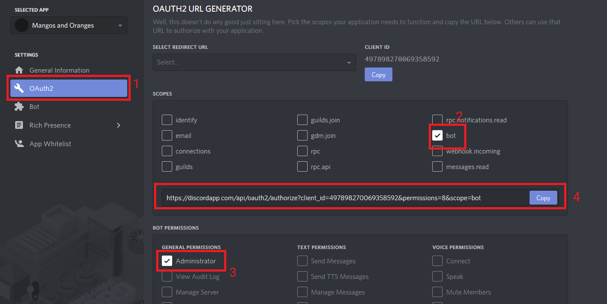Screen dimensions: 607x304
Task: Click the Bot Permissions section label
Action: pyautogui.click(x=176, y=227)
